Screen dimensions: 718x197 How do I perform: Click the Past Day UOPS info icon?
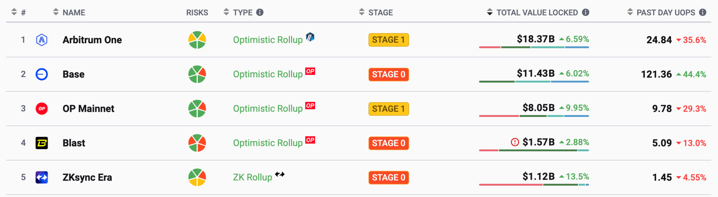702,13
